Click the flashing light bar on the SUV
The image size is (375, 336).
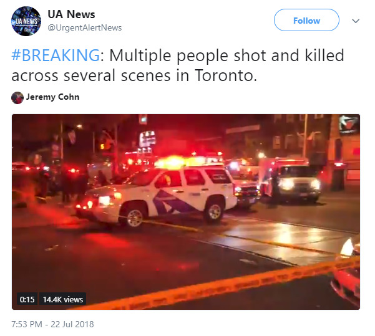(182, 162)
